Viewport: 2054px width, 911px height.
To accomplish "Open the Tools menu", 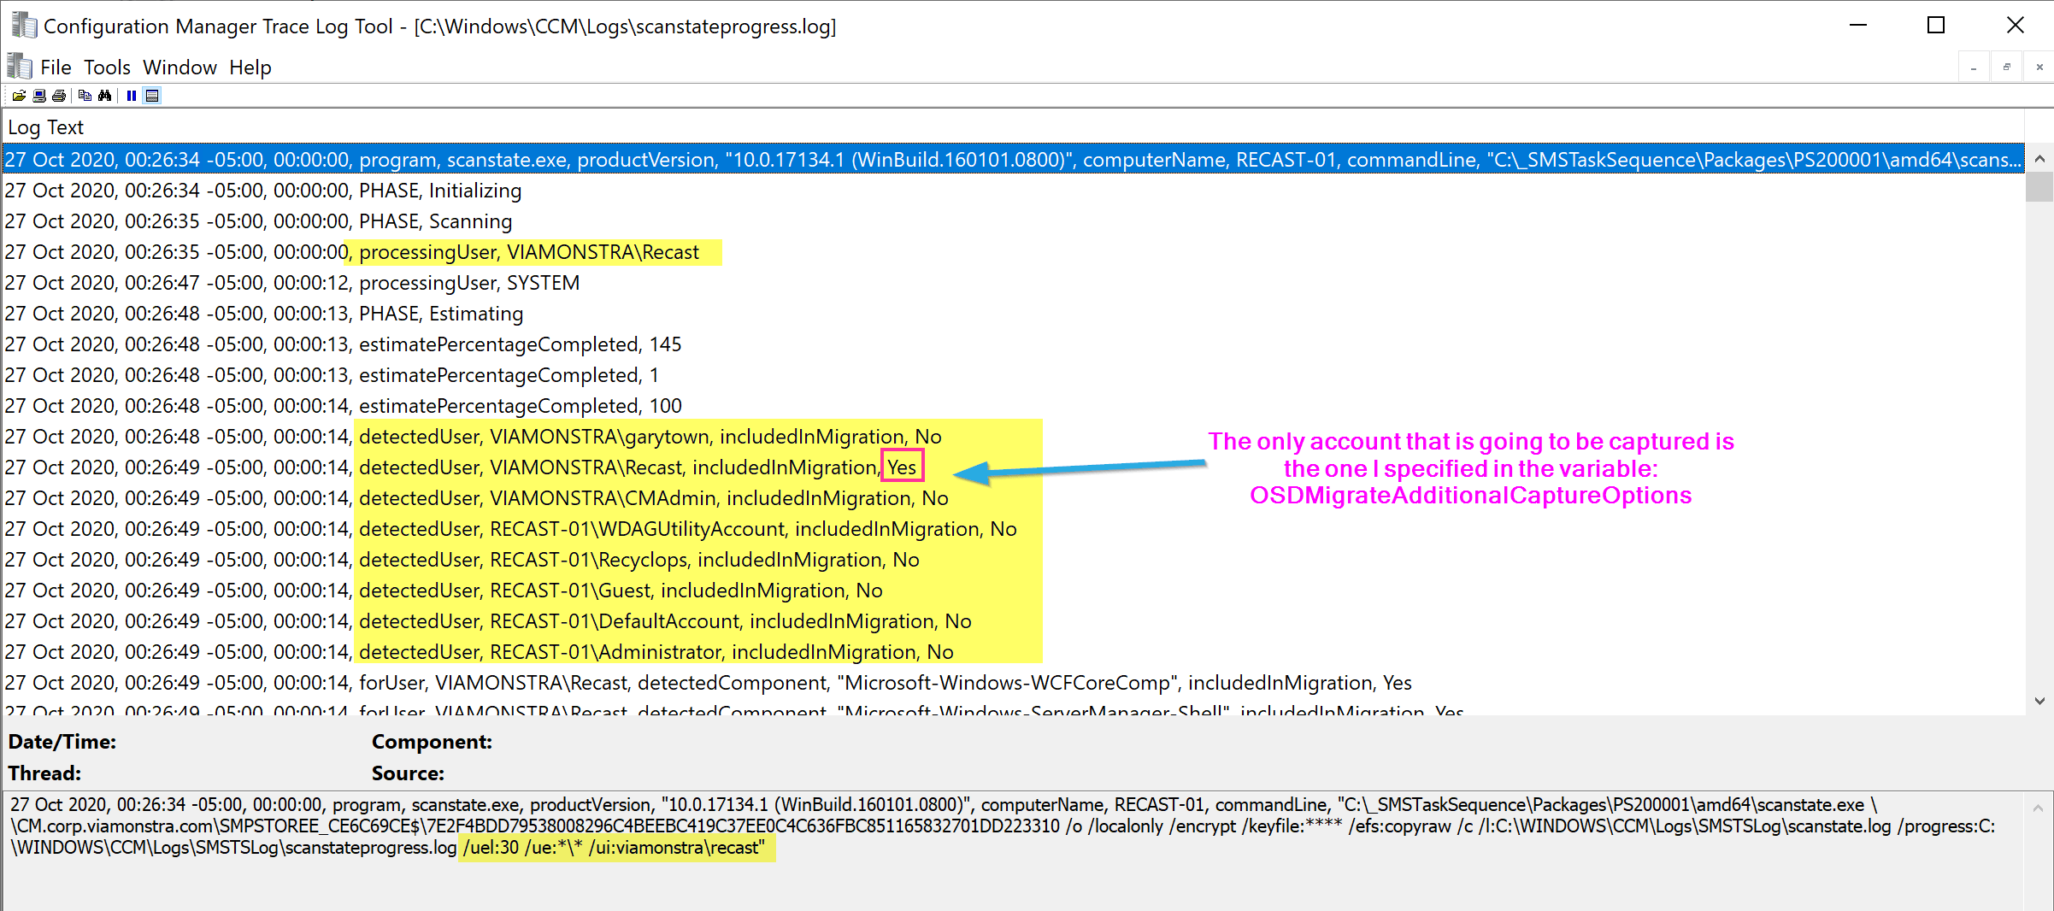I will coord(107,68).
